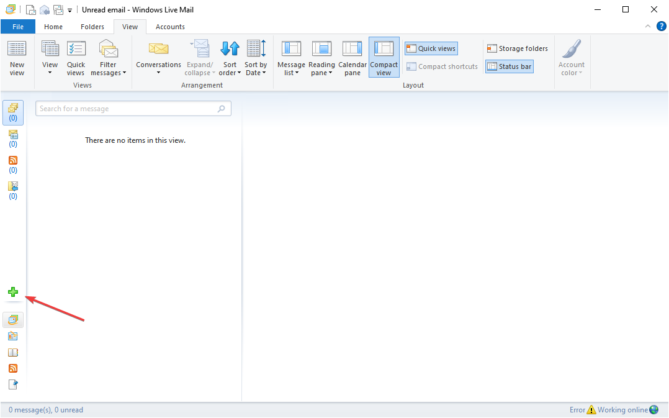Open the Expand/collapse dropdown
The image size is (669, 418).
point(200,58)
